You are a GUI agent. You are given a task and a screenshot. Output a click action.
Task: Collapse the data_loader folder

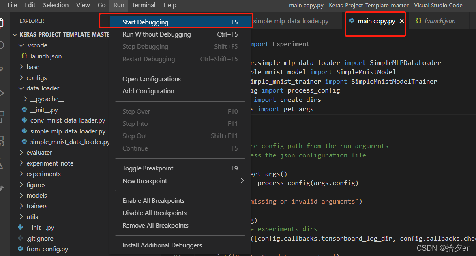click(x=21, y=88)
